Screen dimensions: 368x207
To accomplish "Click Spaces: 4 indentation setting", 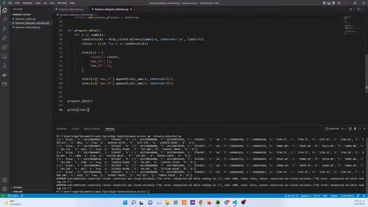I will pos(305,195).
